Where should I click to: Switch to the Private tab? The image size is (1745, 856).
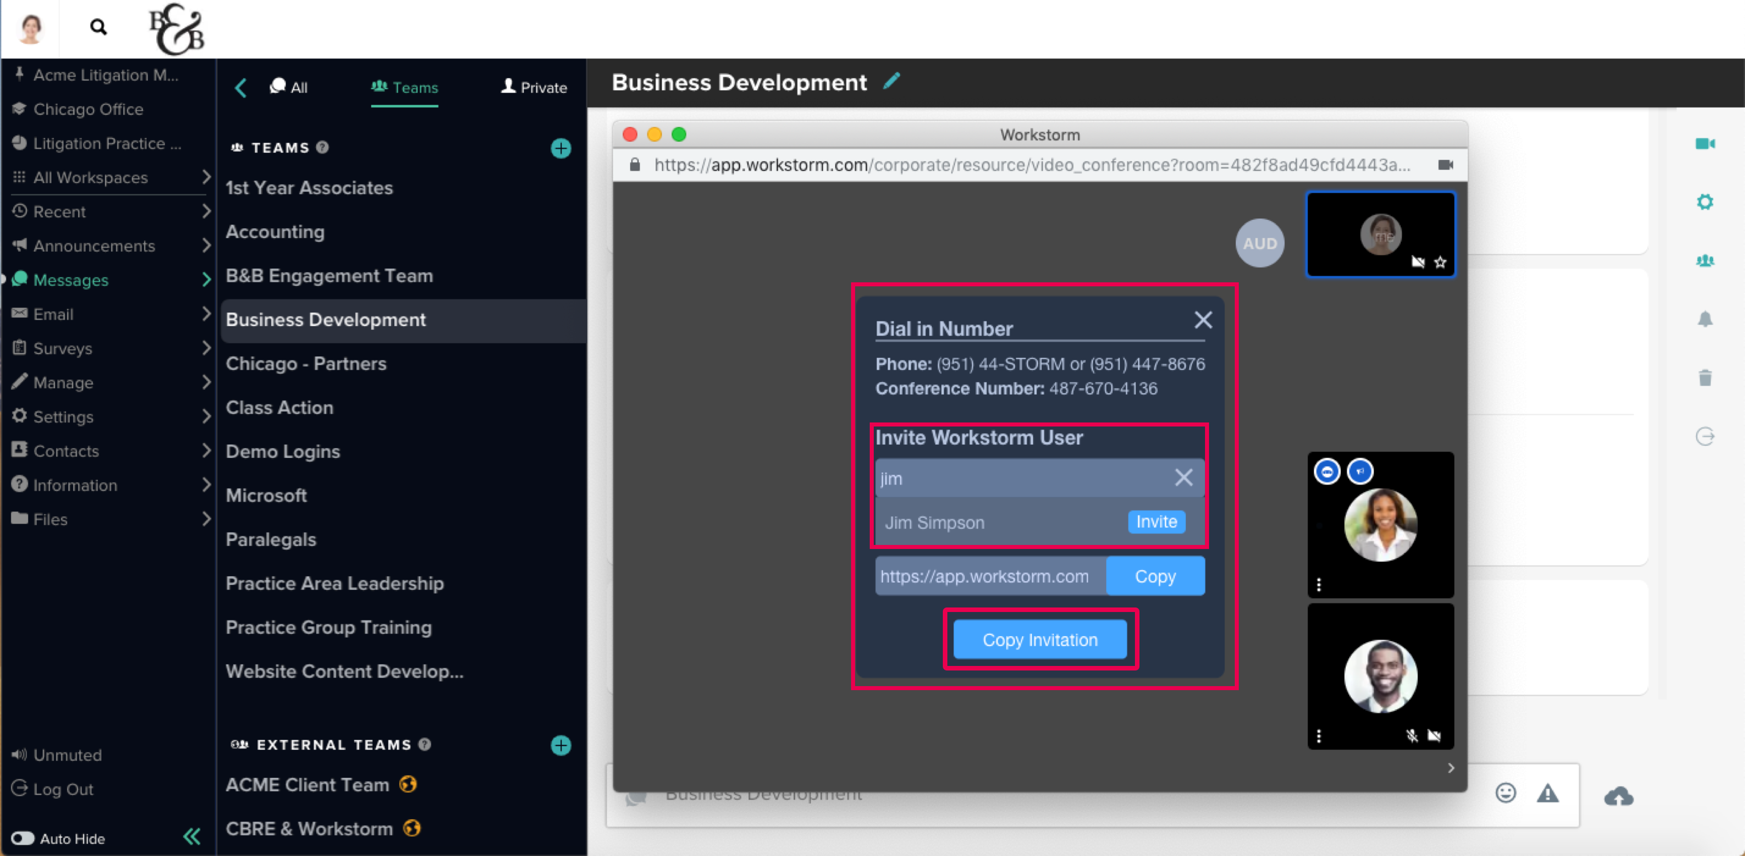(534, 87)
